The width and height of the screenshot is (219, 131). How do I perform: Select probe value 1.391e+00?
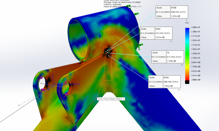pos(176,16)
